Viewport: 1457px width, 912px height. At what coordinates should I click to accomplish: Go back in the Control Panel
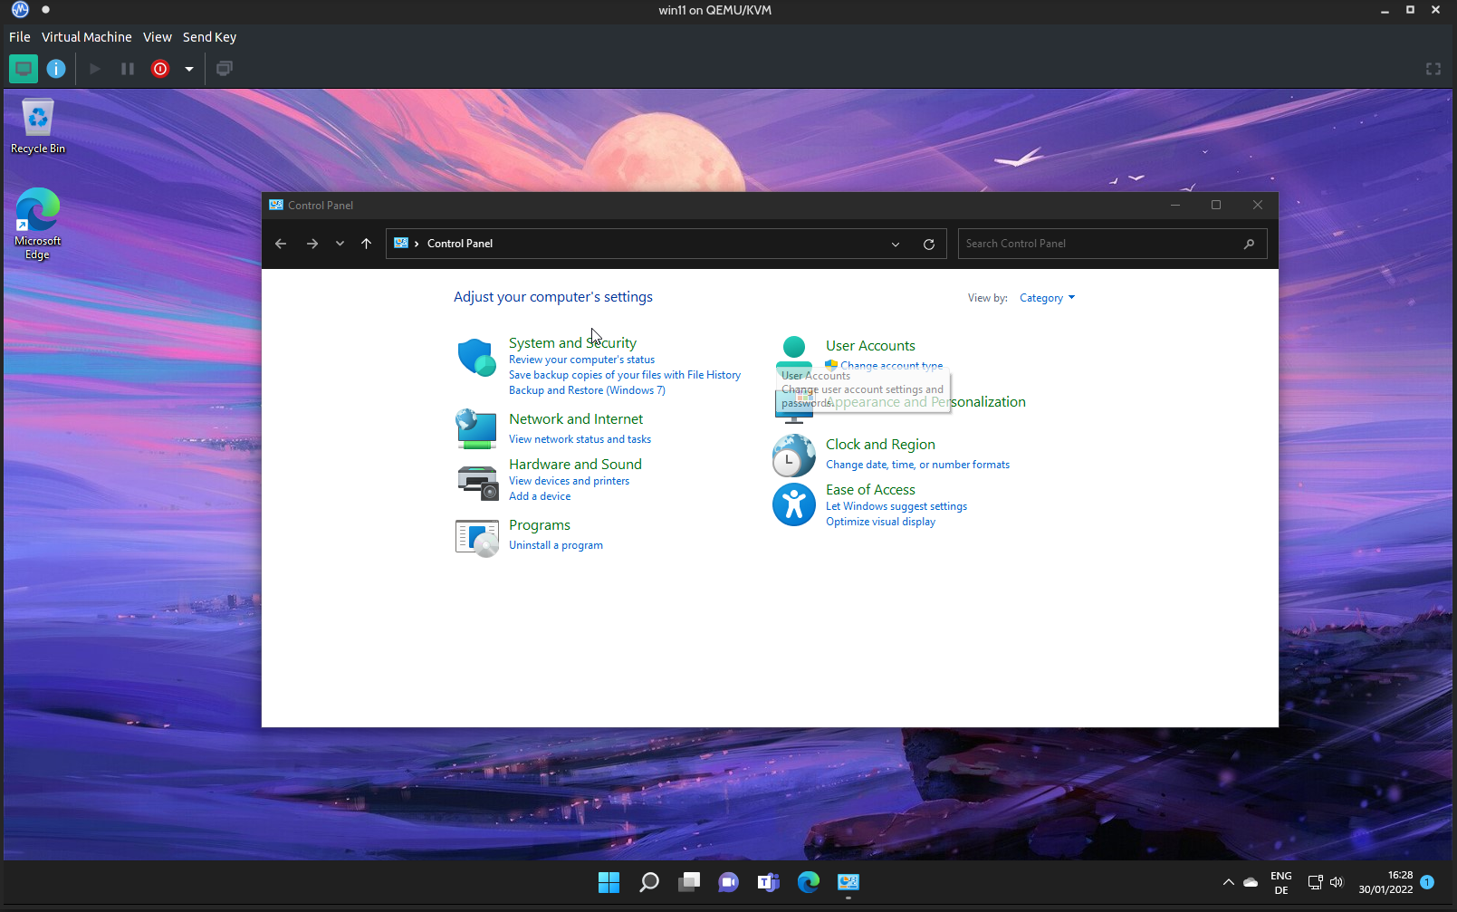click(281, 244)
